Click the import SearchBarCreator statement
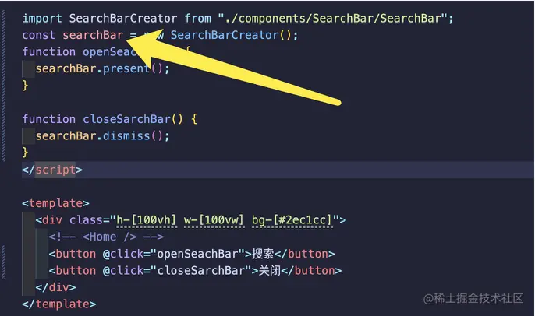The width and height of the screenshot is (535, 316). click(x=238, y=19)
